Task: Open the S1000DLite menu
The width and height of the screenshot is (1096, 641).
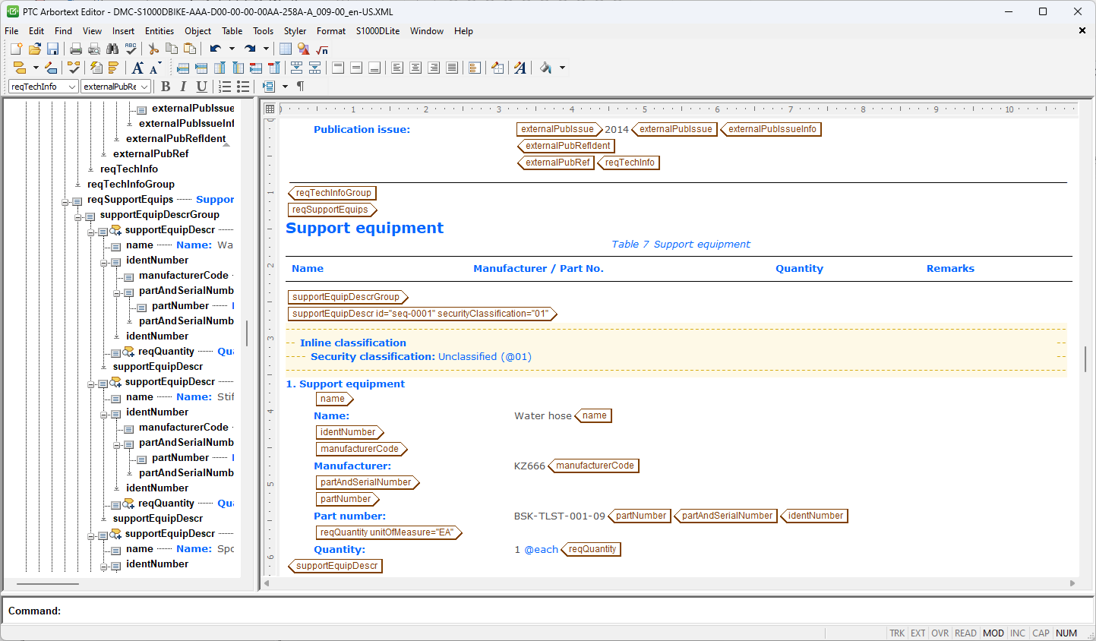Action: (377, 31)
